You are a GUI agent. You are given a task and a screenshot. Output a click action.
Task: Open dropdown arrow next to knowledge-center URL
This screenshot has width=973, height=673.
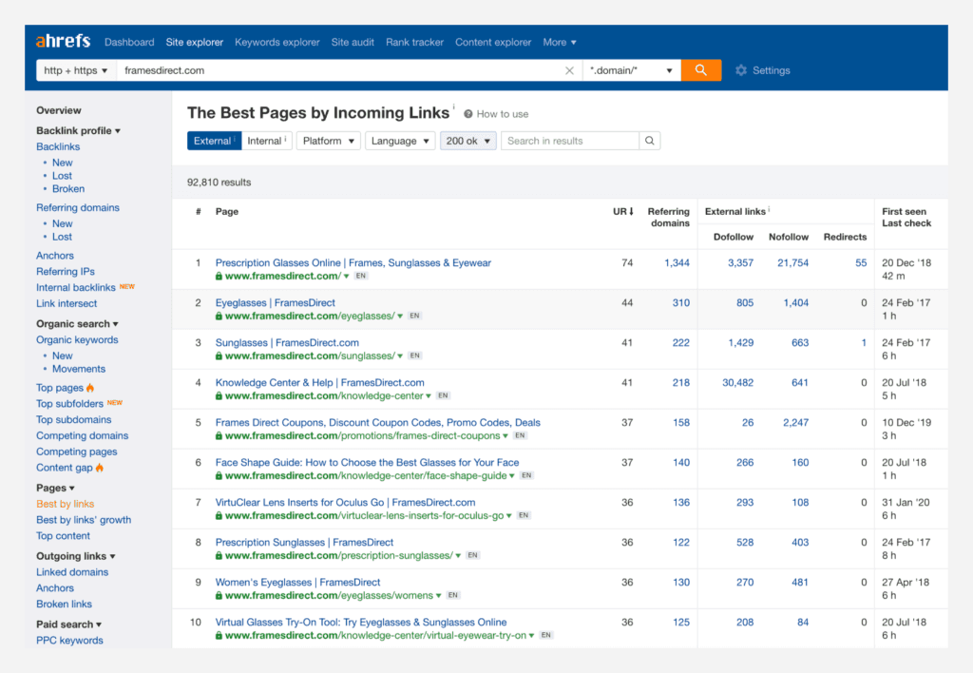[429, 396]
